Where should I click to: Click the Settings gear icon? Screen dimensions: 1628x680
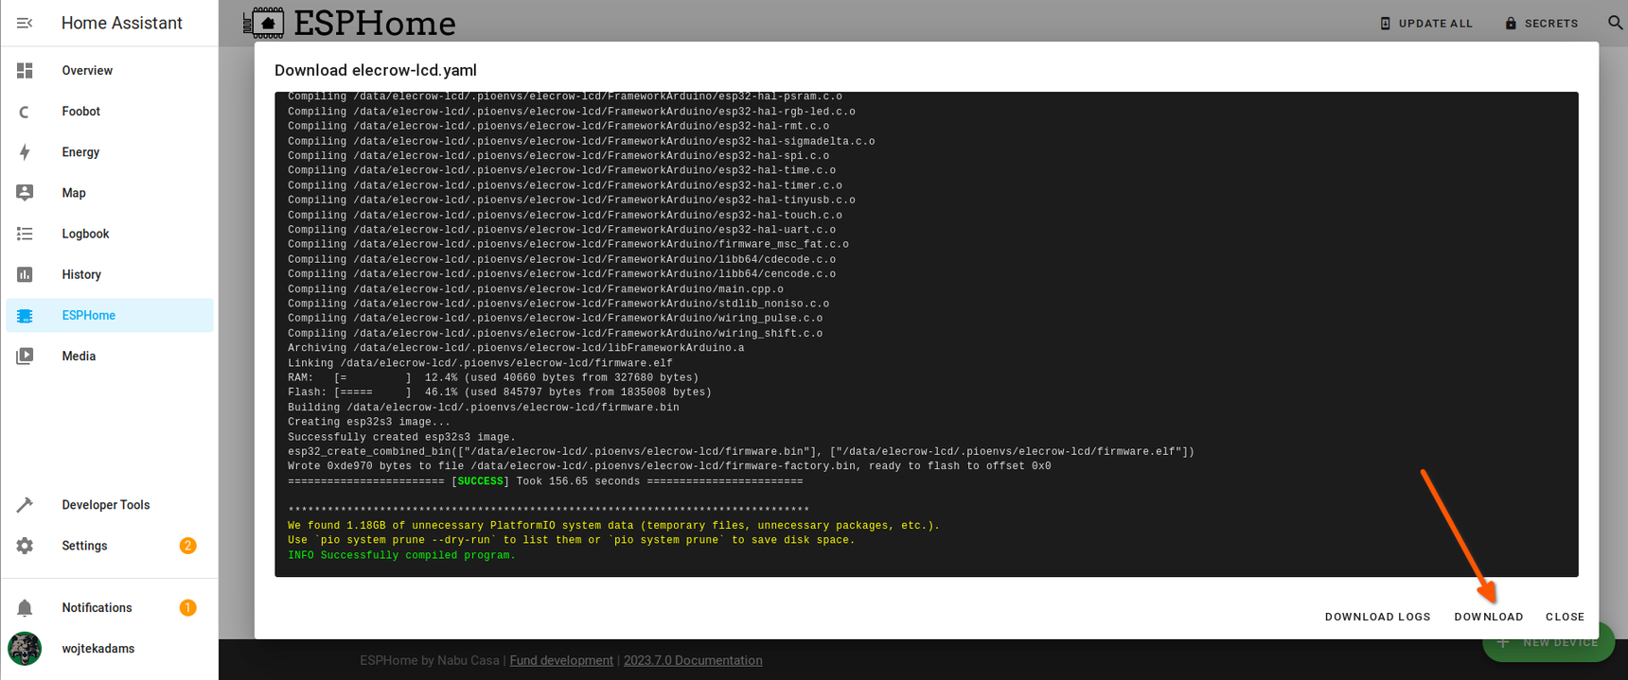tap(25, 546)
